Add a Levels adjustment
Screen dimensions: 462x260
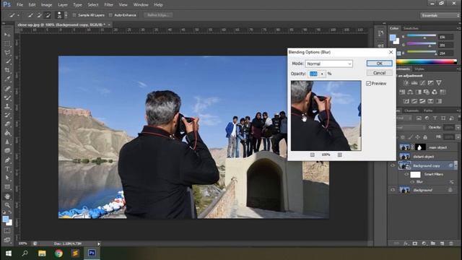(414, 83)
